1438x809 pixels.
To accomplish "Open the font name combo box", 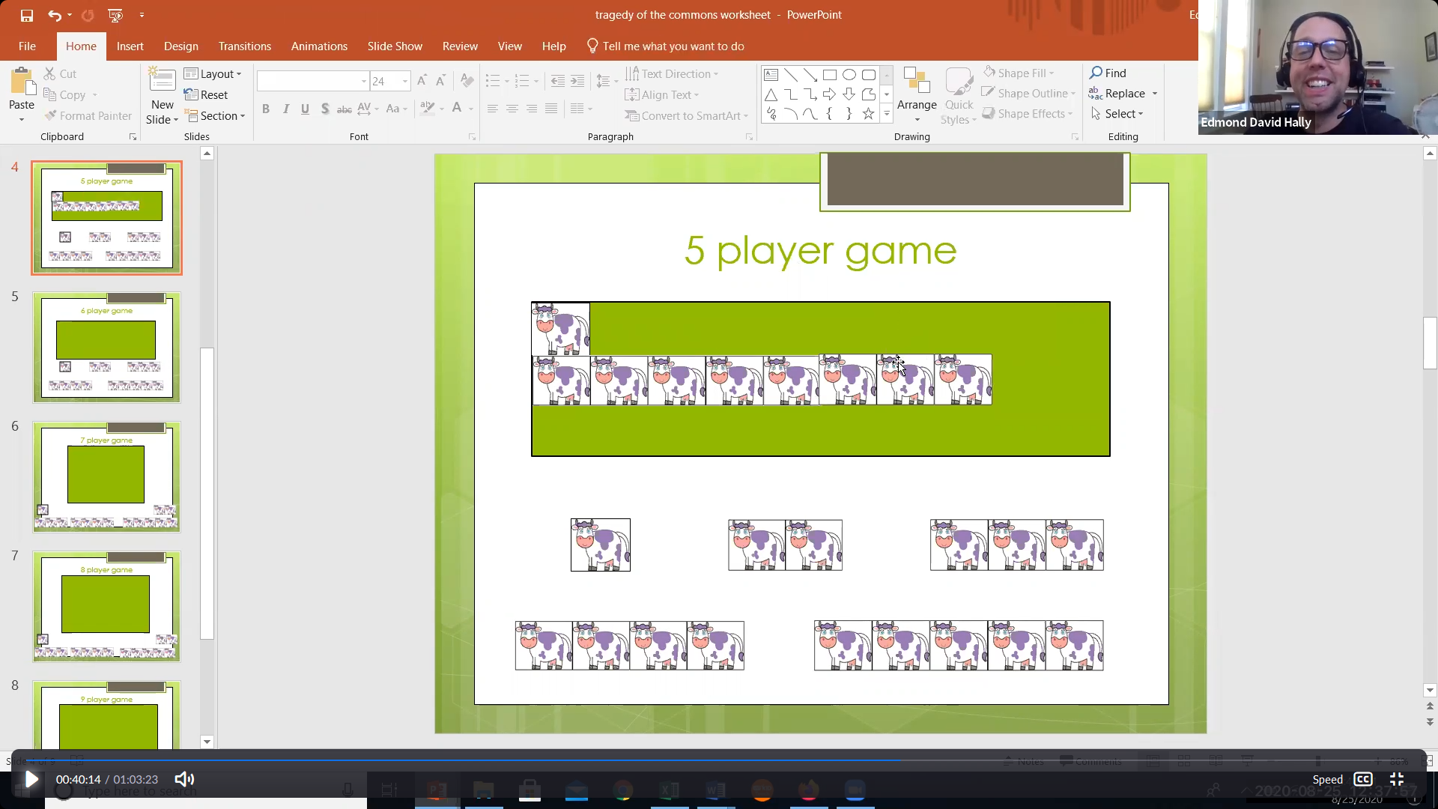I will pos(313,81).
